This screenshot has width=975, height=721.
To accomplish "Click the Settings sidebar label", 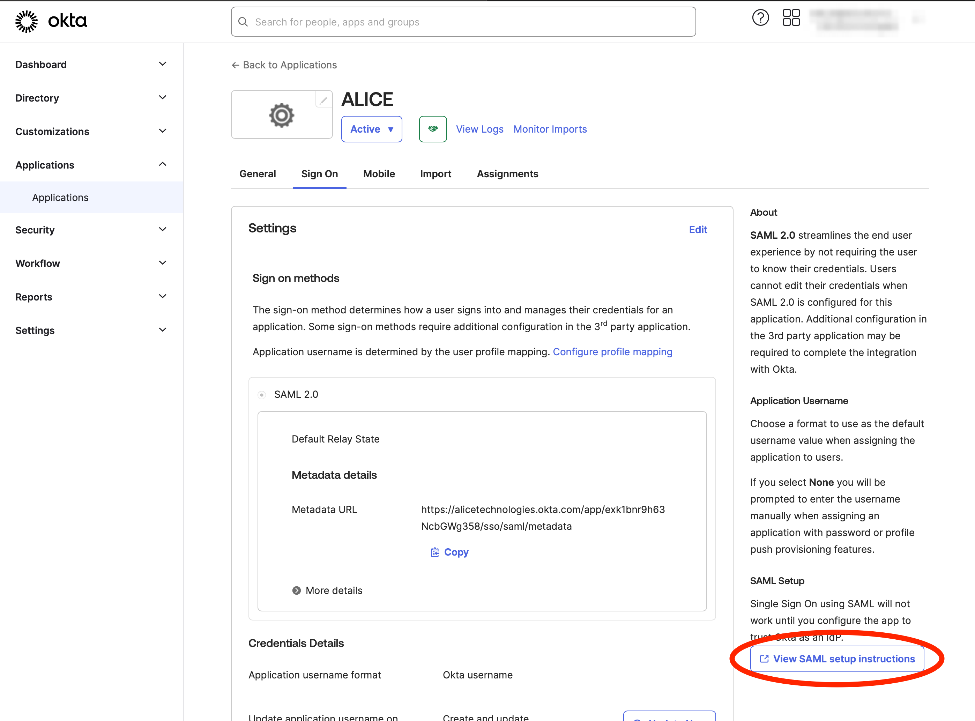I will point(35,331).
